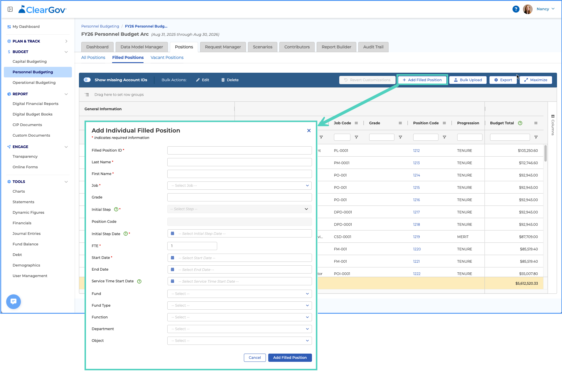Open the Select Job dropdown
This screenshot has width=562, height=375.
click(x=239, y=186)
